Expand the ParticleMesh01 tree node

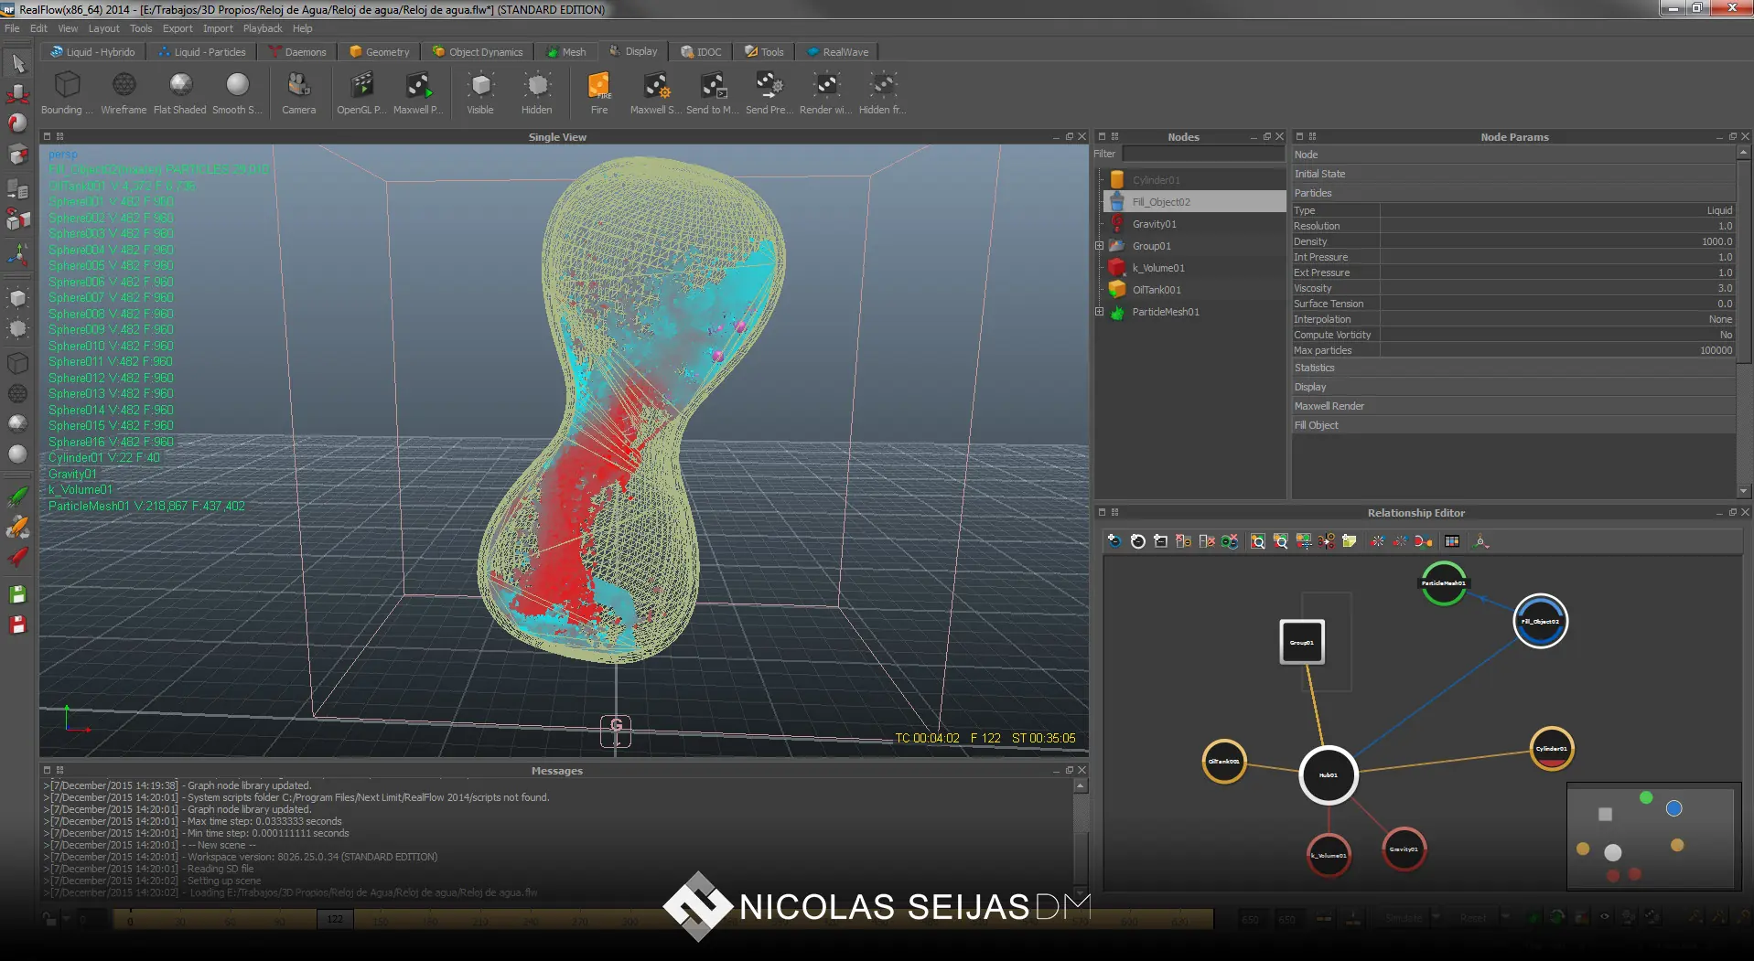point(1100,312)
